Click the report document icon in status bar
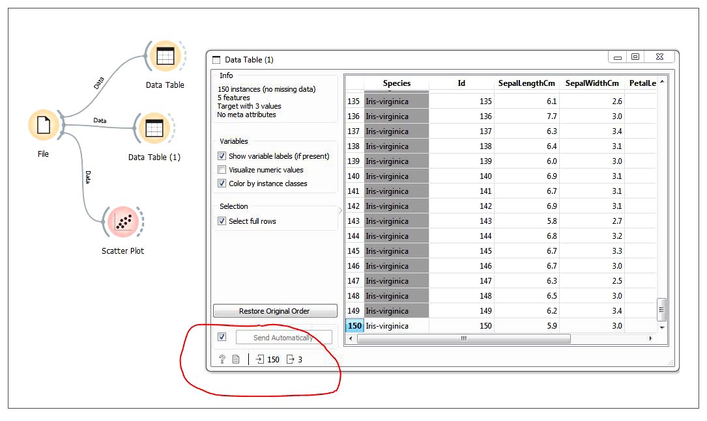707x421 pixels. coord(236,359)
